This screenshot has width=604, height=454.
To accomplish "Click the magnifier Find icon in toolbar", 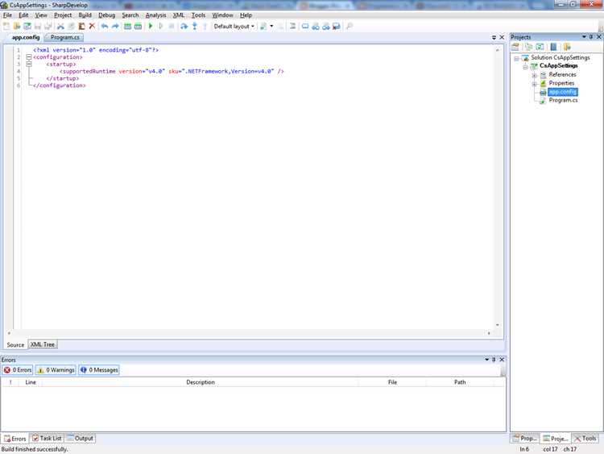I will 350,27.
